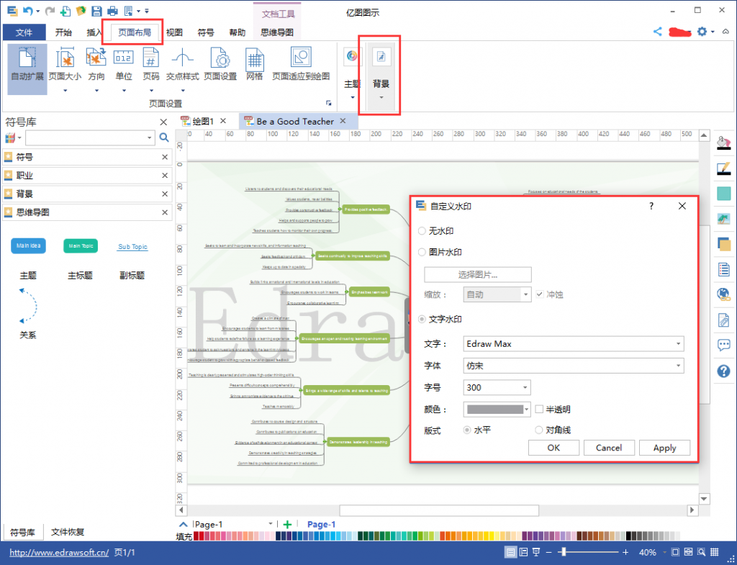This screenshot has height=565, width=737.
Task: Click the Apply button in watermark dialog
Action: (x=664, y=448)
